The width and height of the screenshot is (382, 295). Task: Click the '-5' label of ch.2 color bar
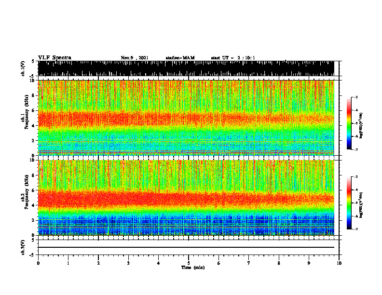(x=355, y=203)
